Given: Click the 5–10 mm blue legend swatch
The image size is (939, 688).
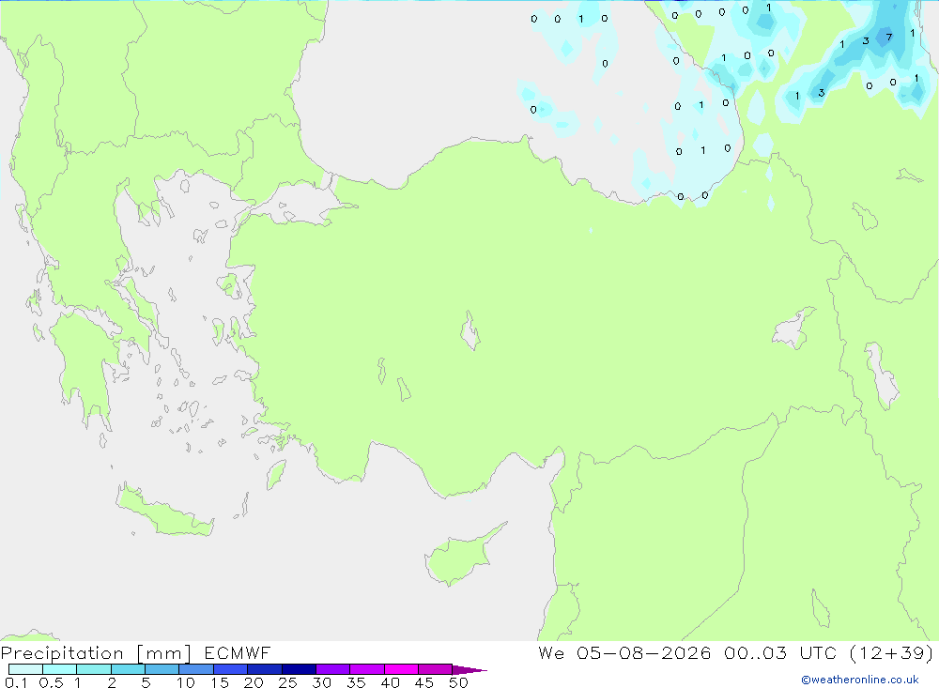Looking at the screenshot, I should click(x=162, y=669).
